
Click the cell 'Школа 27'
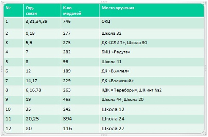tap(152, 128)
